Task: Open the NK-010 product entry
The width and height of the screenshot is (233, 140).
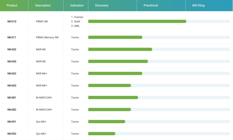Action: click(x=12, y=22)
